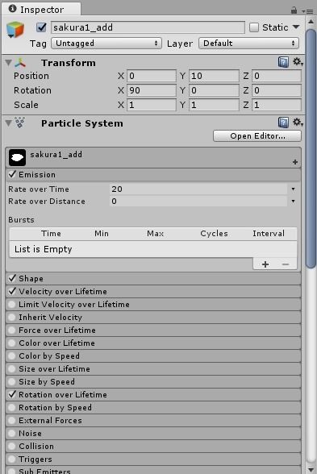Viewport: 317px width, 474px height.
Task: Collapse the Particle System component foldout
Action: pyautogui.click(x=8, y=123)
